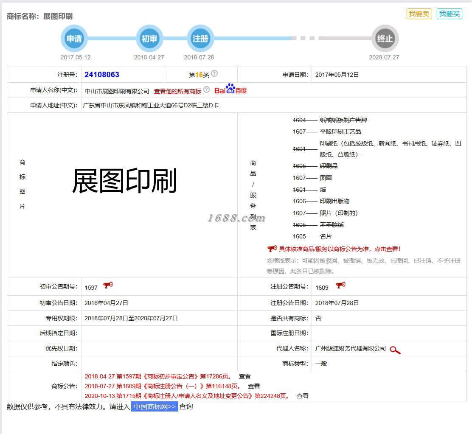Select trademark type value 一般

click(321, 364)
